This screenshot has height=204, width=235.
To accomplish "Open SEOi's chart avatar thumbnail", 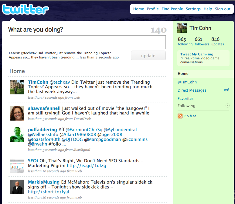I will (17, 166).
